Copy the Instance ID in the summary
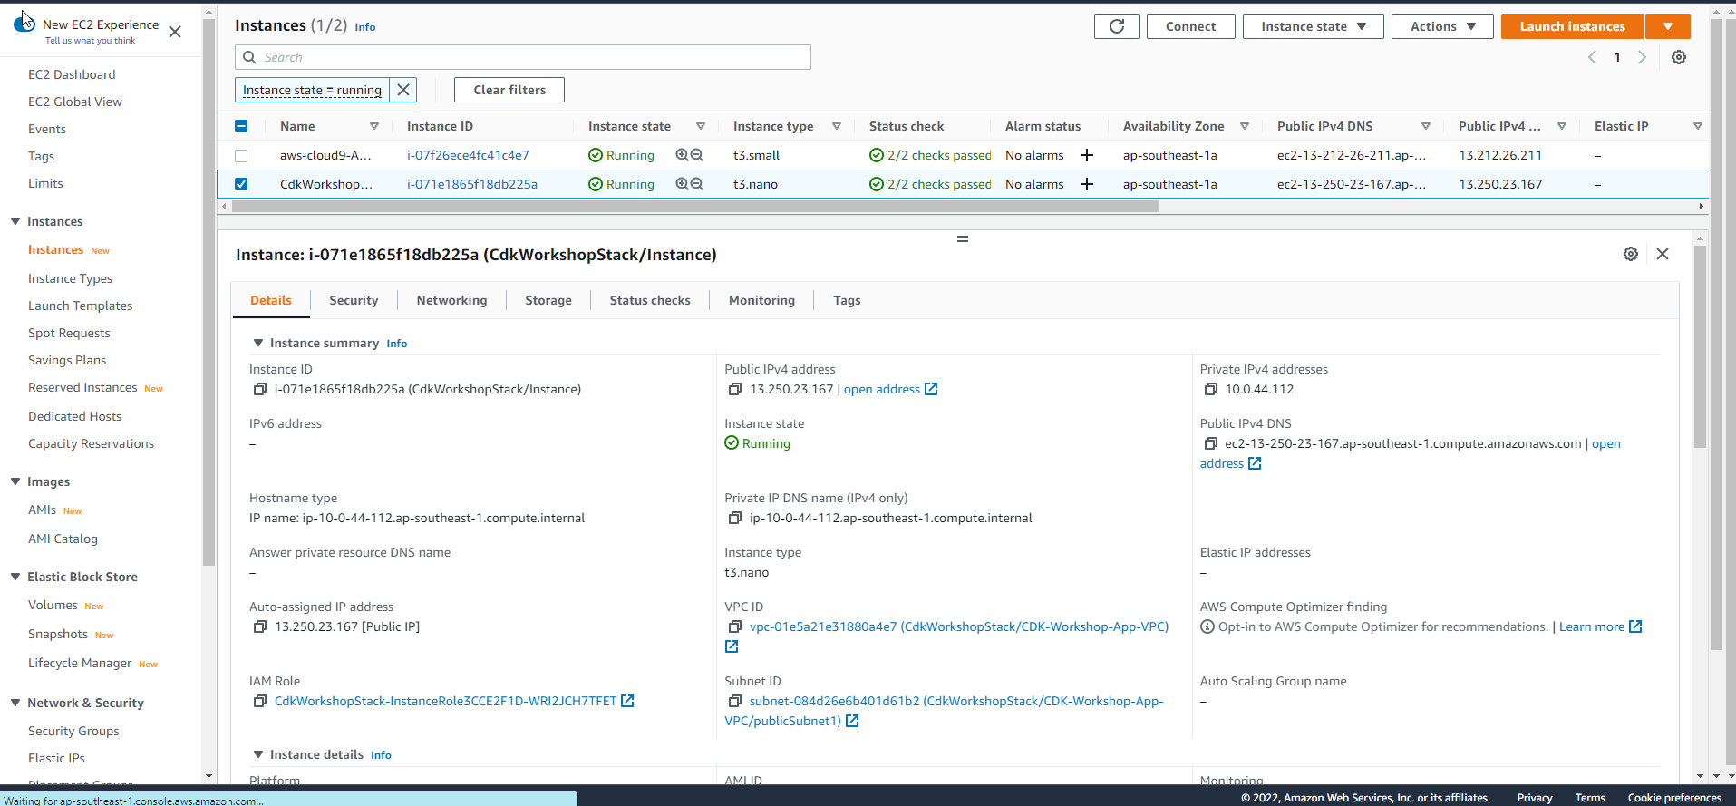 [x=259, y=389]
